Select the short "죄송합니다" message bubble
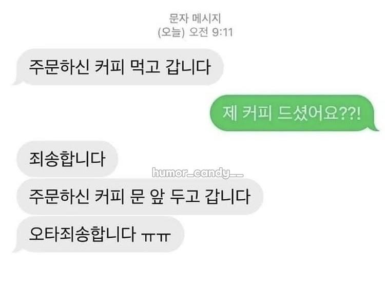 click(x=67, y=159)
